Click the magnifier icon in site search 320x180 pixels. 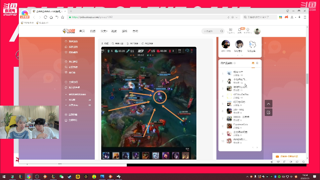(x=222, y=31)
